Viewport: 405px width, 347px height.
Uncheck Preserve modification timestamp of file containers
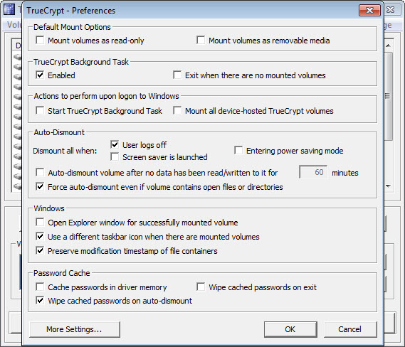pos(40,250)
